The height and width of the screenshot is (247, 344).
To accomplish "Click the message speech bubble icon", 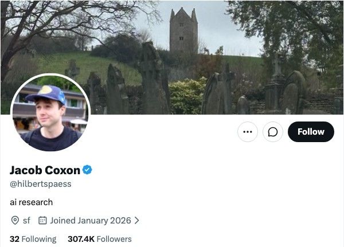I will point(273,132).
